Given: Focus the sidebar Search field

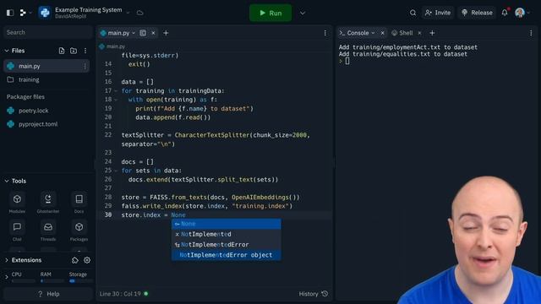Looking at the screenshot, I should point(47,32).
